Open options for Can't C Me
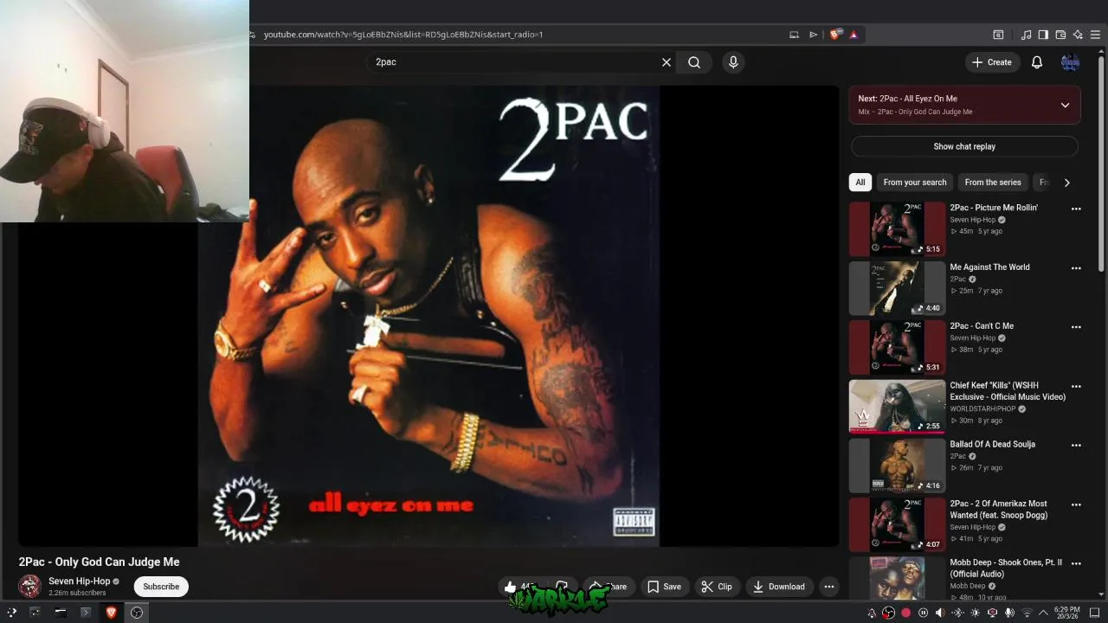This screenshot has height=623, width=1108. click(x=1076, y=327)
